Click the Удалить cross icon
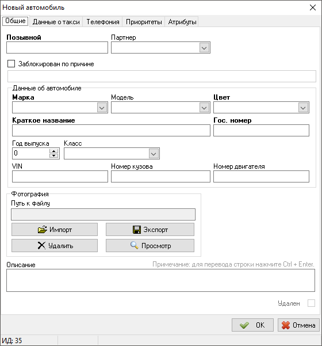This screenshot has width=322, height=346. coord(41,245)
